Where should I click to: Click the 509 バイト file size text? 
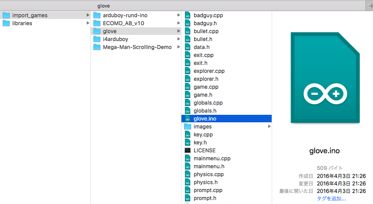[x=330, y=168]
